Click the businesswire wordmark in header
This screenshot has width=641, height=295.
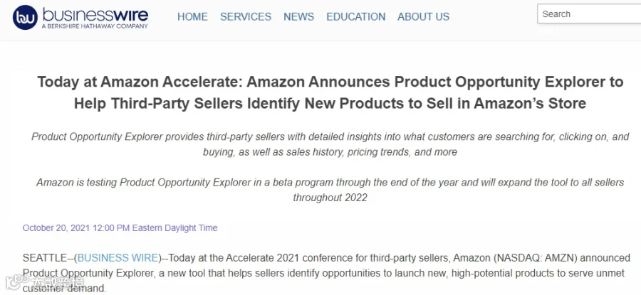[x=95, y=15]
